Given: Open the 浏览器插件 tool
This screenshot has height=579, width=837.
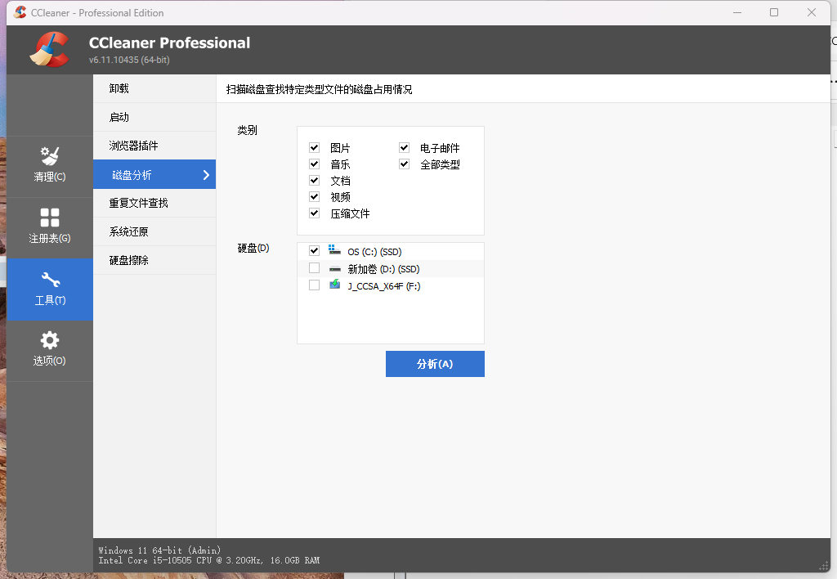Looking at the screenshot, I should pos(154,146).
